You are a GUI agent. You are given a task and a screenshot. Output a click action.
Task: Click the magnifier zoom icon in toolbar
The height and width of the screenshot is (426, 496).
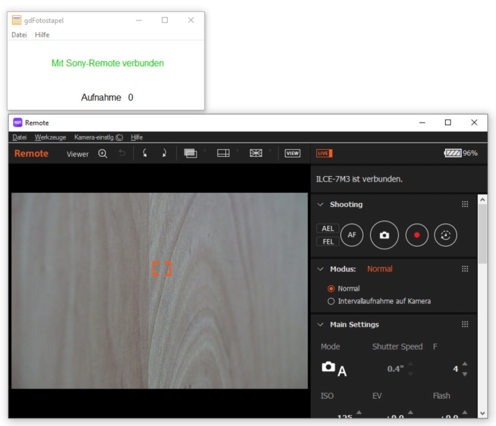pyautogui.click(x=103, y=153)
